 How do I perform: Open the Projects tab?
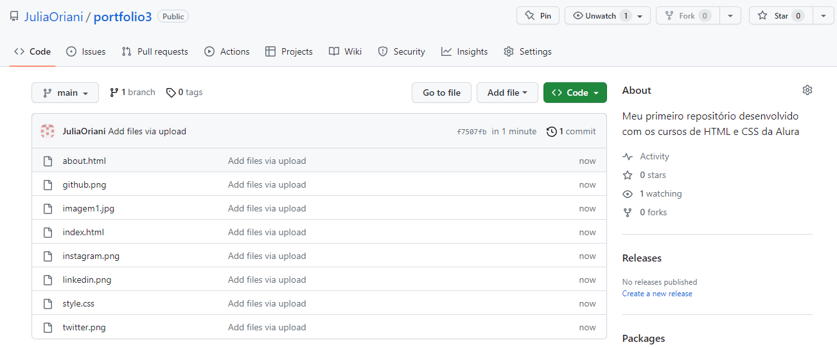[289, 51]
